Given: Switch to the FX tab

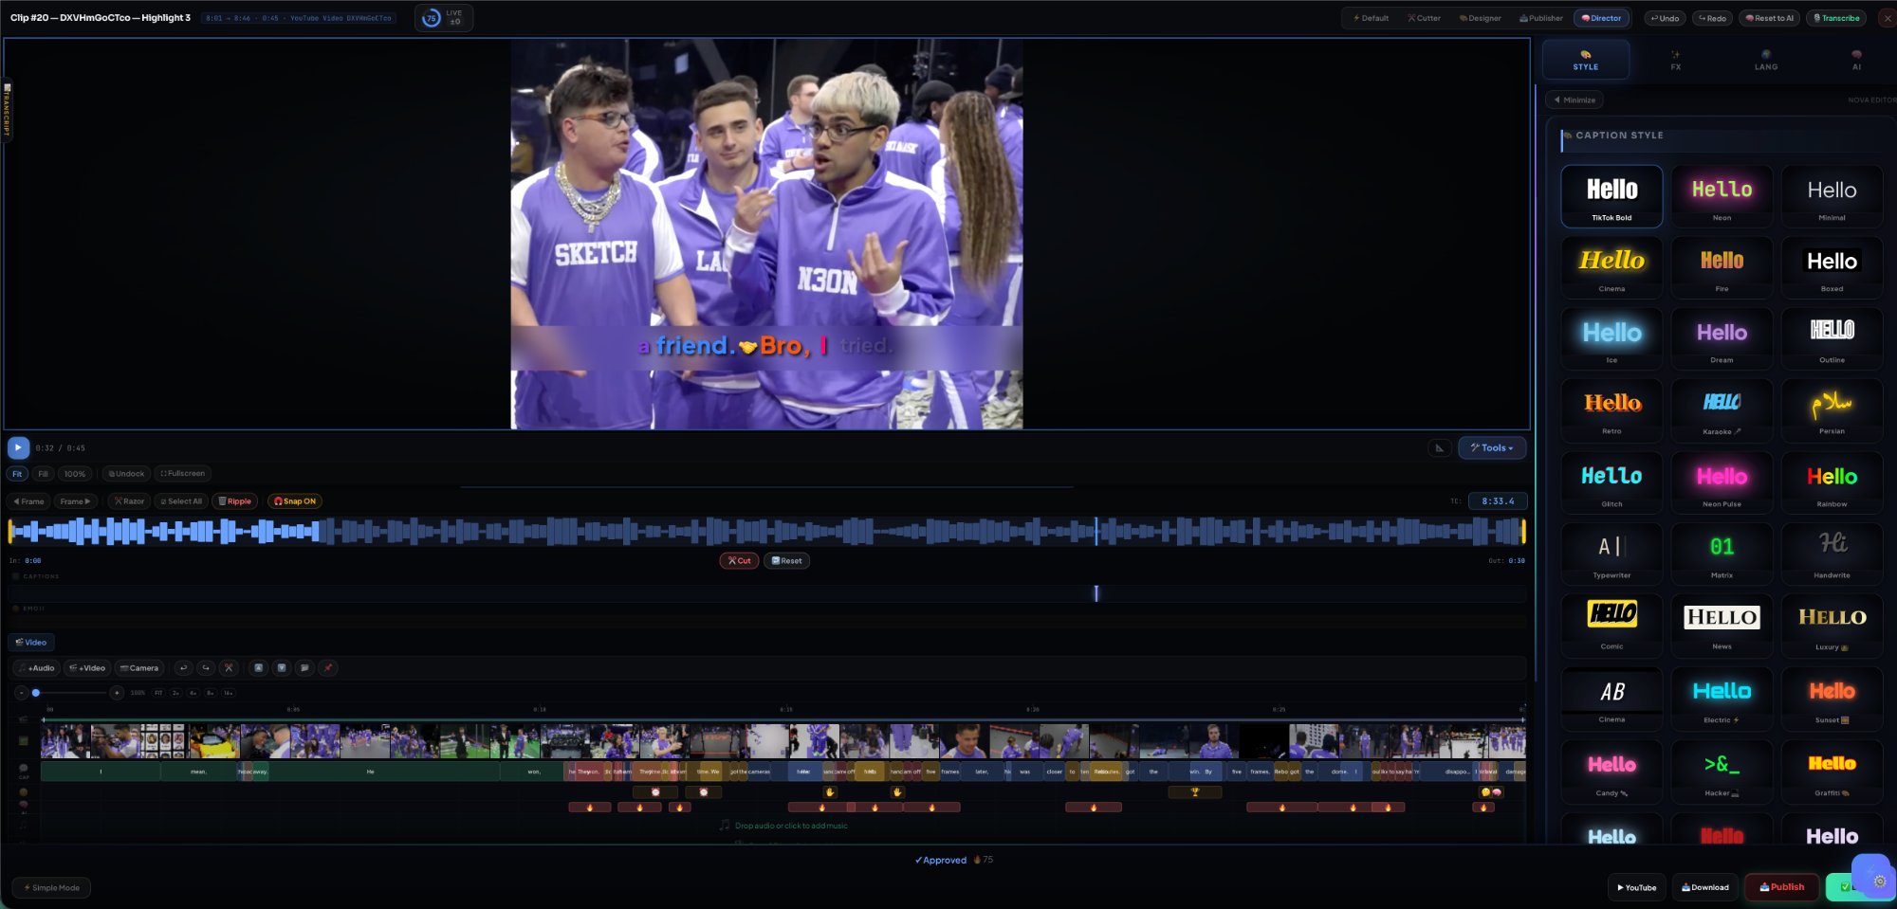Looking at the screenshot, I should (x=1675, y=61).
